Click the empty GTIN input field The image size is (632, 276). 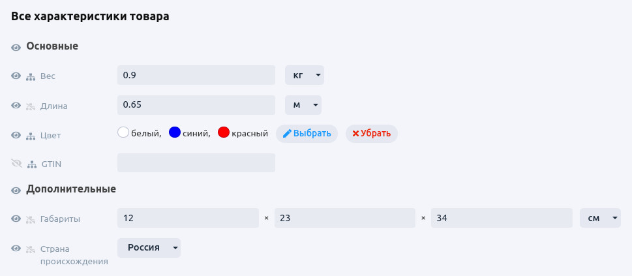(x=196, y=163)
